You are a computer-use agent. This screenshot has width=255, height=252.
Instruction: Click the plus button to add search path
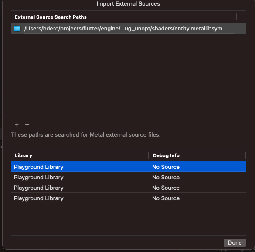click(x=17, y=125)
